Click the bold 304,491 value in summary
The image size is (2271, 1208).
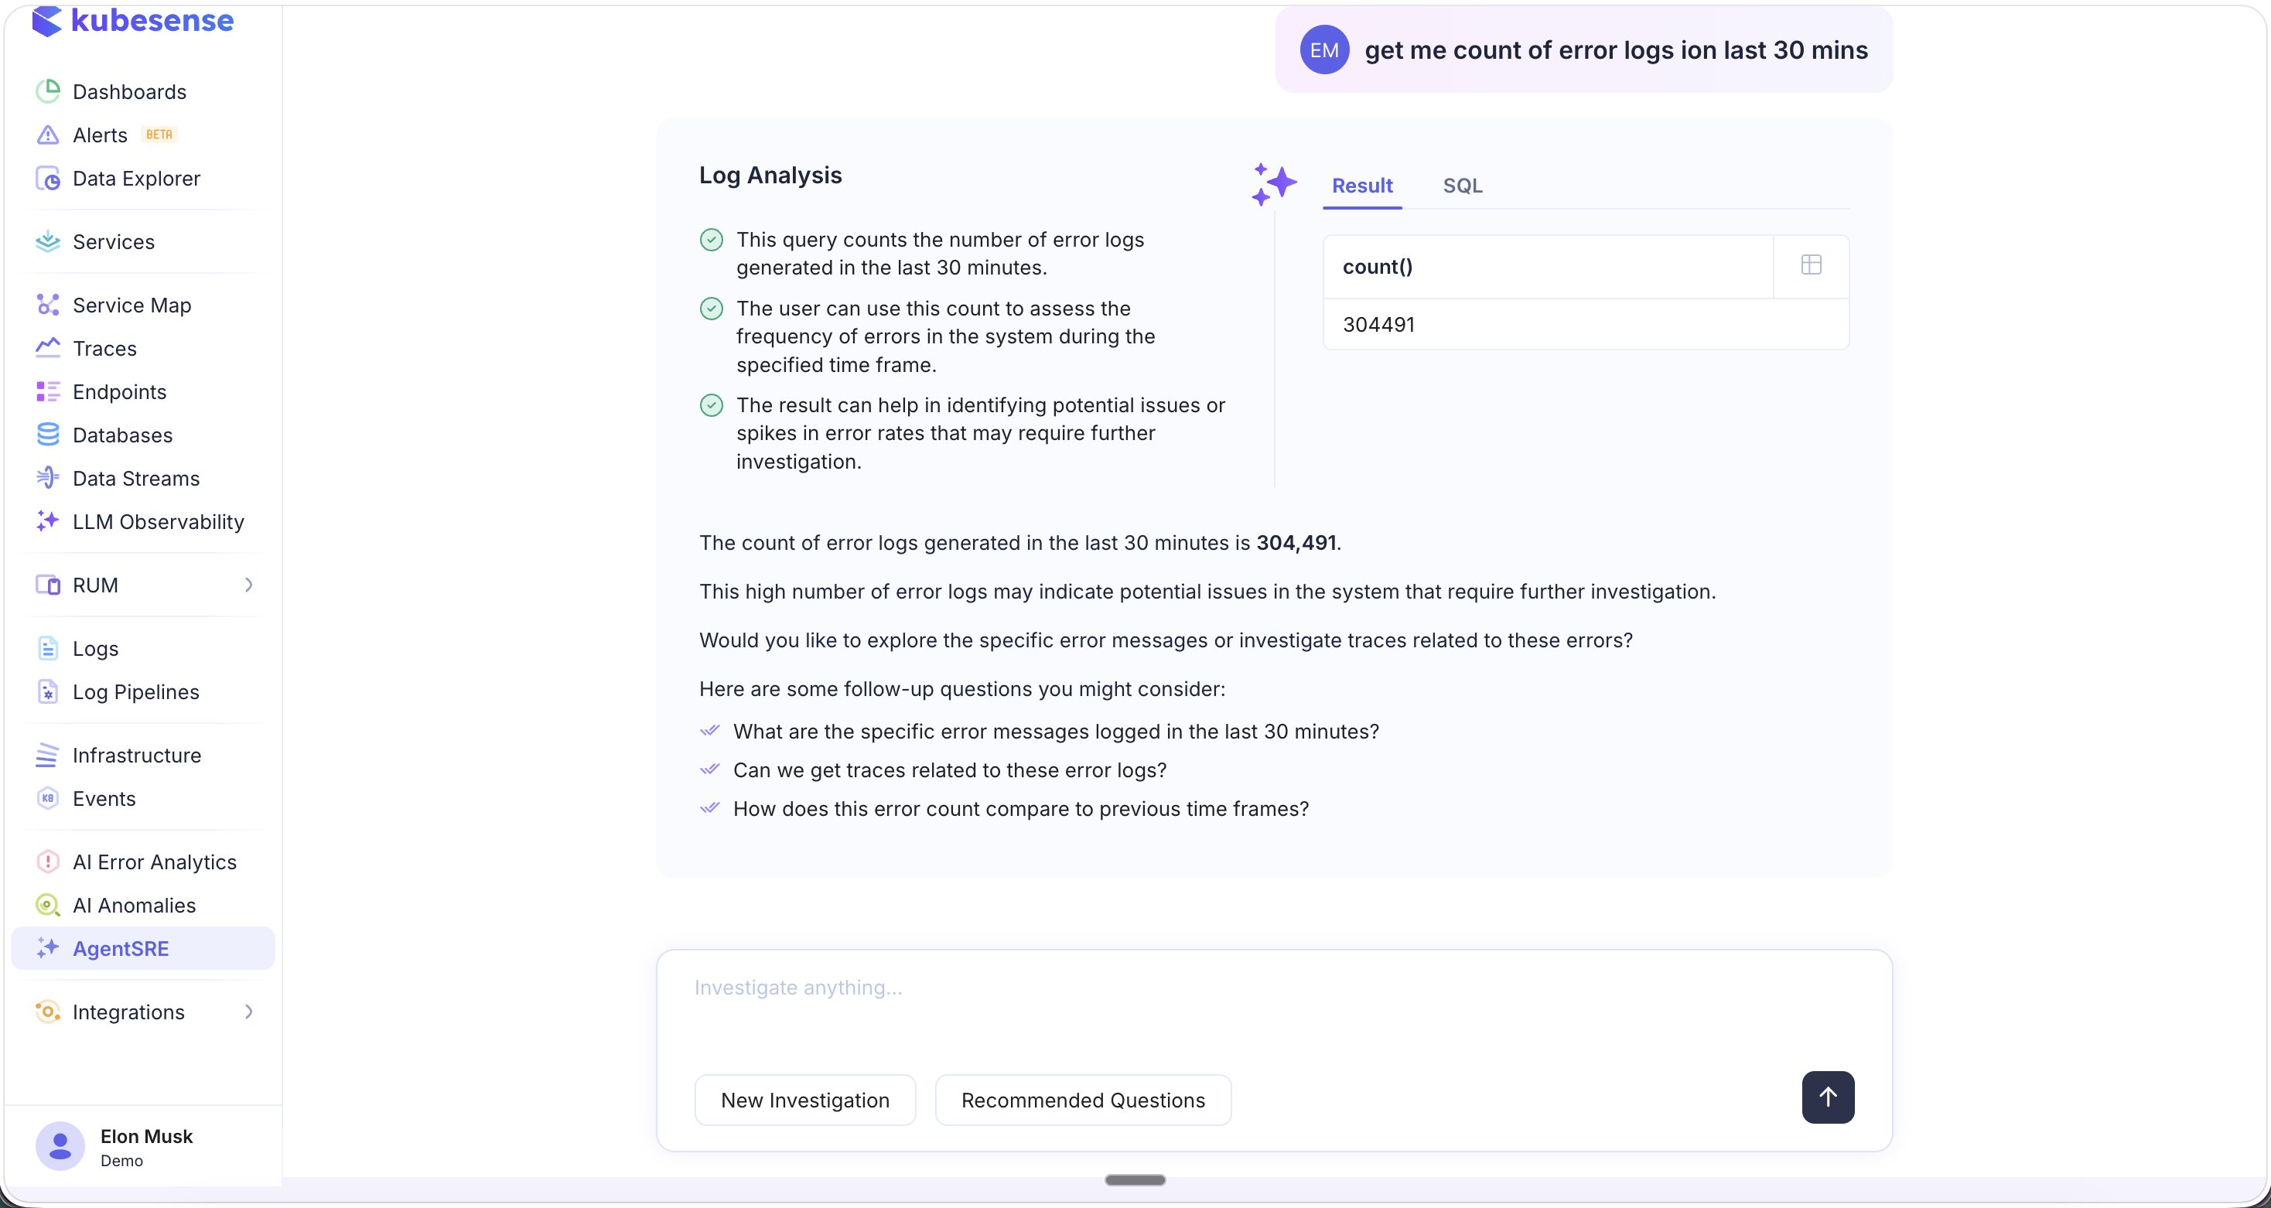(1296, 542)
